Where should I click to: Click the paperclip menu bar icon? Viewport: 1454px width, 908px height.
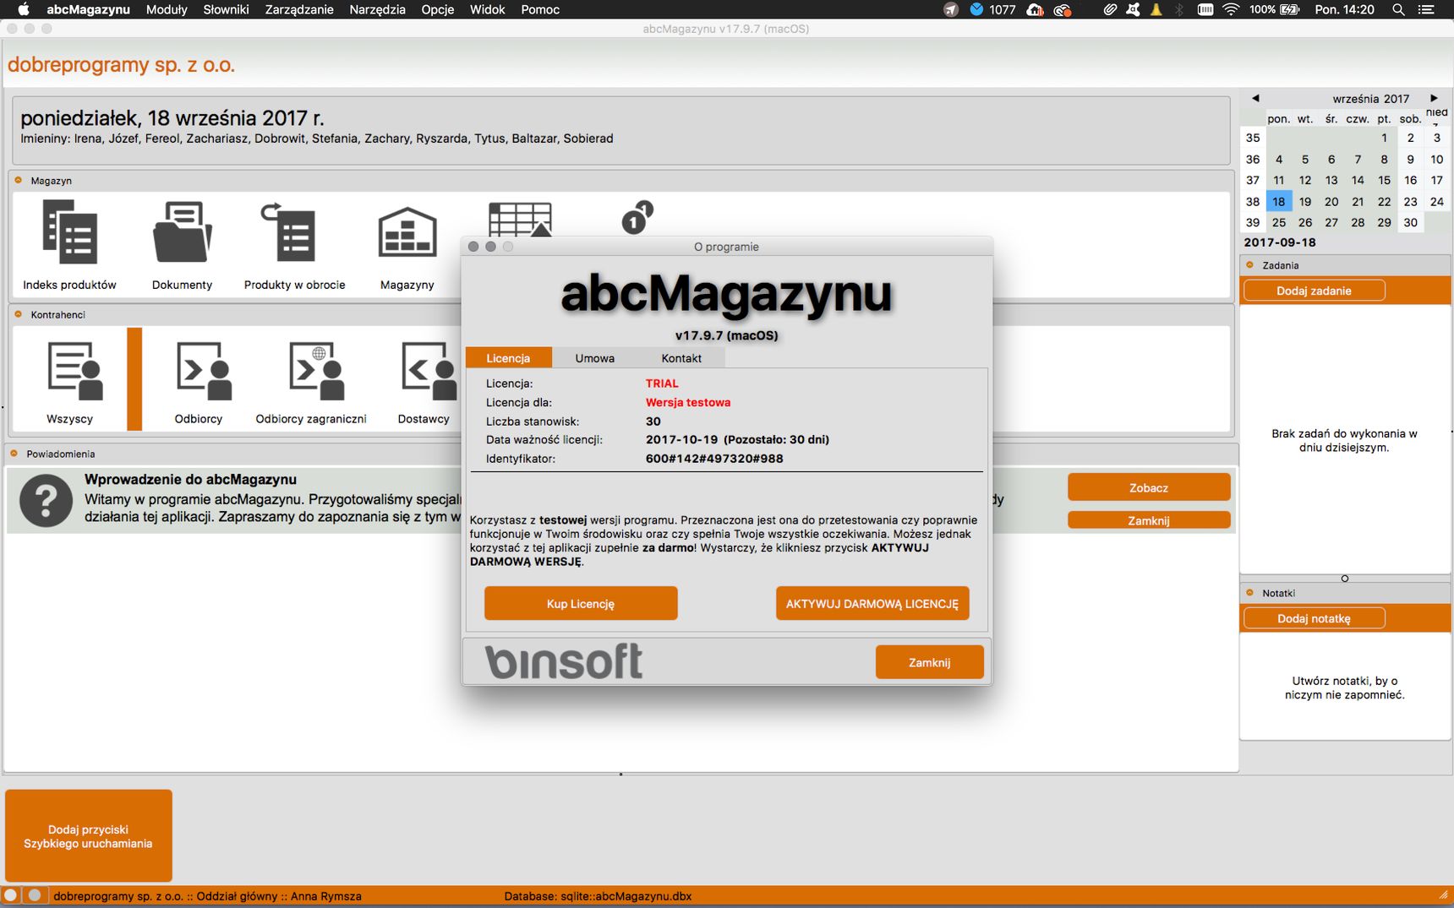[x=1110, y=9]
